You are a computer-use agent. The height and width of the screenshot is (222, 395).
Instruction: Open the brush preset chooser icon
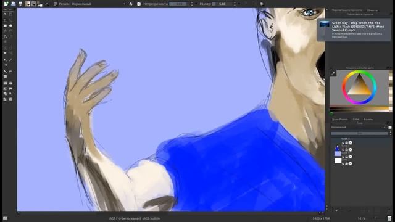point(56,4)
